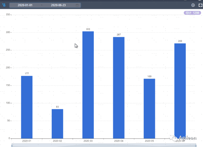Select the 2020-04 bar with value 287
203x147 pixels.
pos(119,88)
